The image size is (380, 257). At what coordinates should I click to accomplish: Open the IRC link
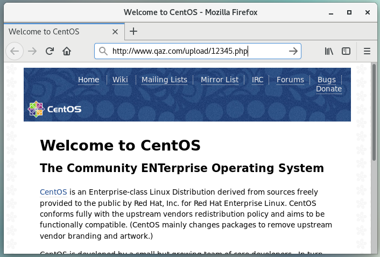click(x=257, y=80)
